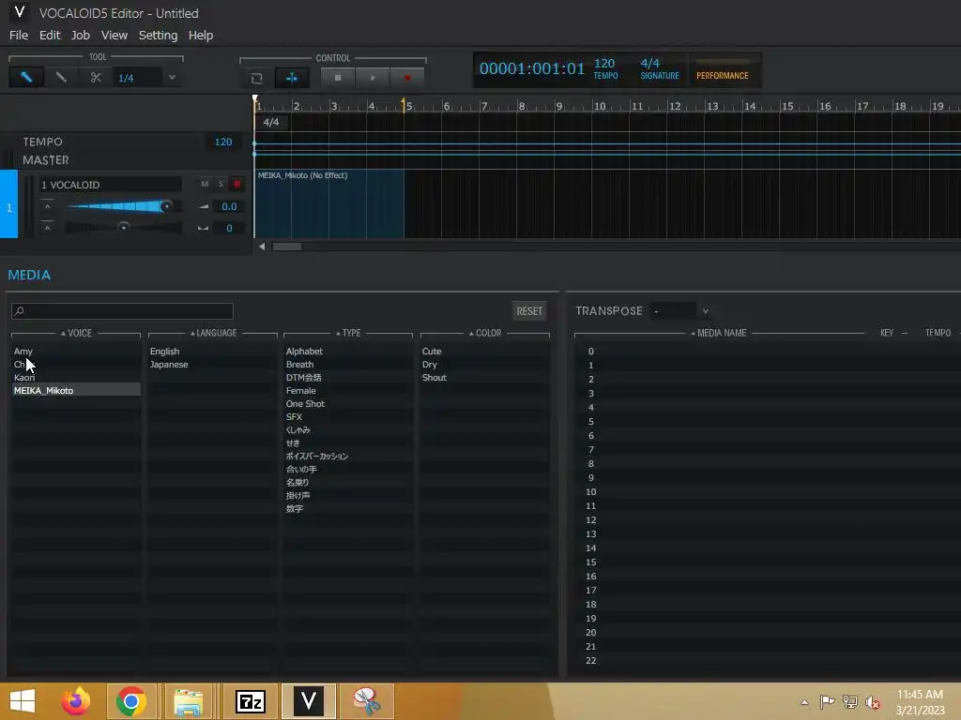The height and width of the screenshot is (720, 961).
Task: Select the MEIKA_Mikoto part on the timeline
Action: tap(329, 203)
